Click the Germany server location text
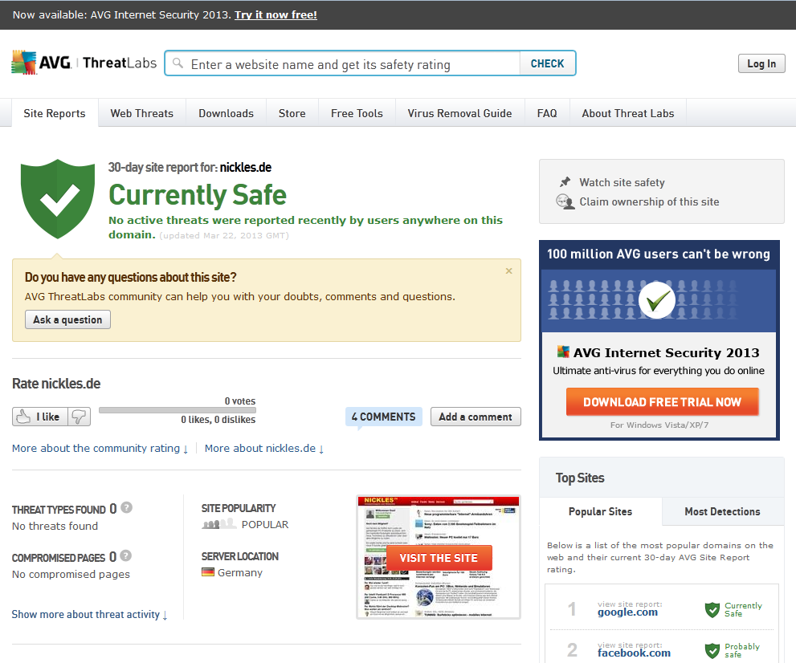796x663 pixels. click(240, 573)
